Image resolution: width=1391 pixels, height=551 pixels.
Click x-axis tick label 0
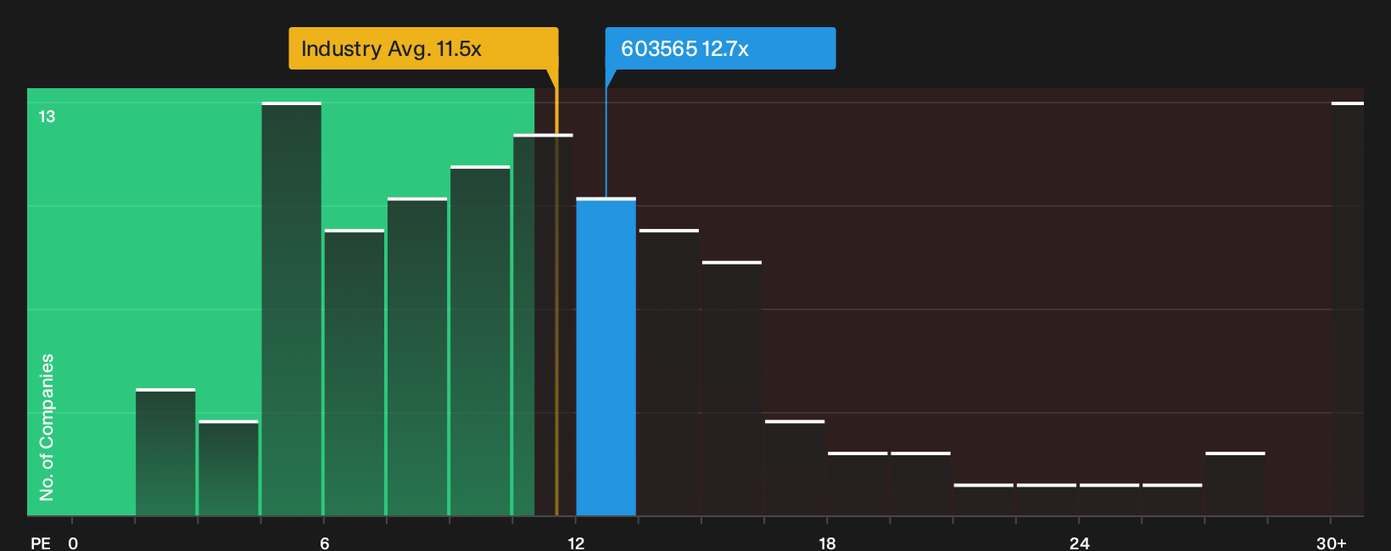point(73,543)
